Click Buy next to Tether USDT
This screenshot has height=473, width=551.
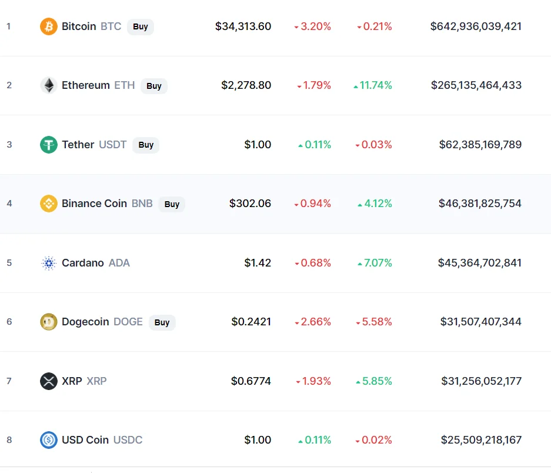(x=146, y=145)
